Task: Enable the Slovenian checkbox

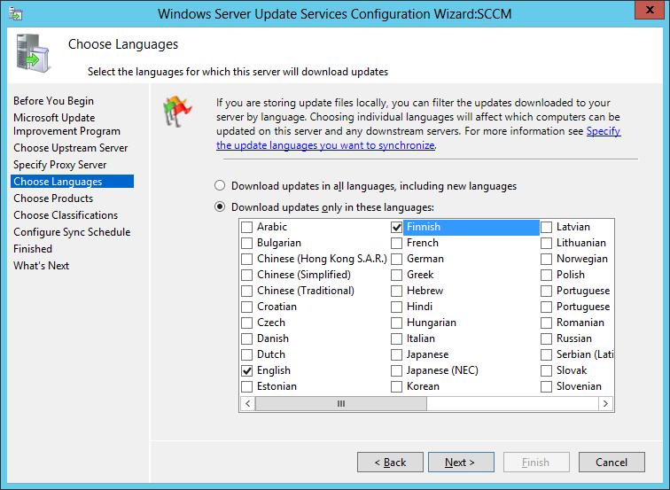Action: (546, 386)
